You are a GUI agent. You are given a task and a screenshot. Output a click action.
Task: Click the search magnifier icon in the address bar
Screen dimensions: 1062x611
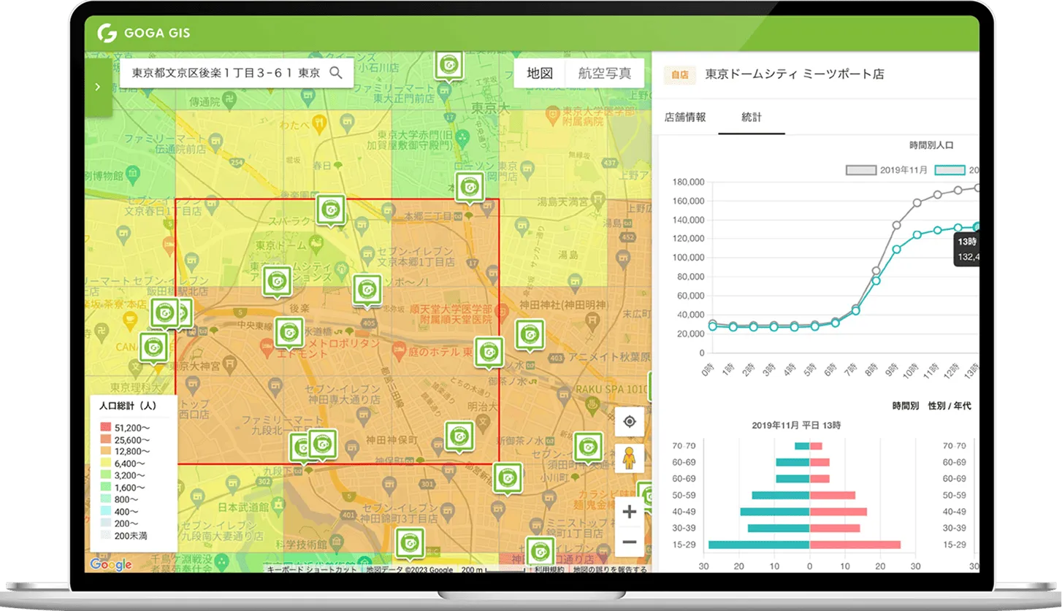(x=336, y=73)
